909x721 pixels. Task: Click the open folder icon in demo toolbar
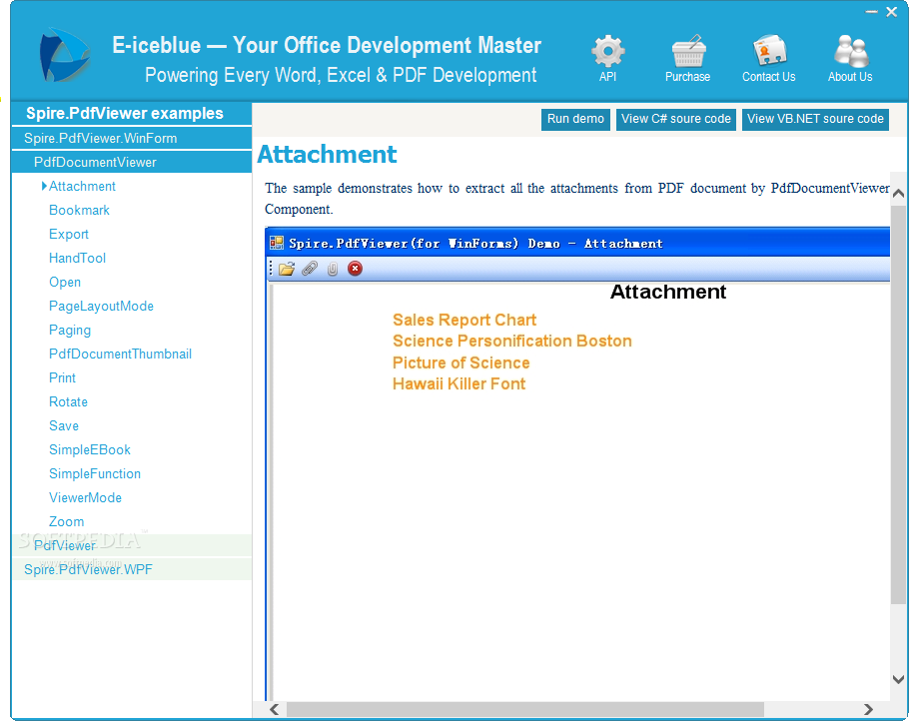click(x=287, y=269)
